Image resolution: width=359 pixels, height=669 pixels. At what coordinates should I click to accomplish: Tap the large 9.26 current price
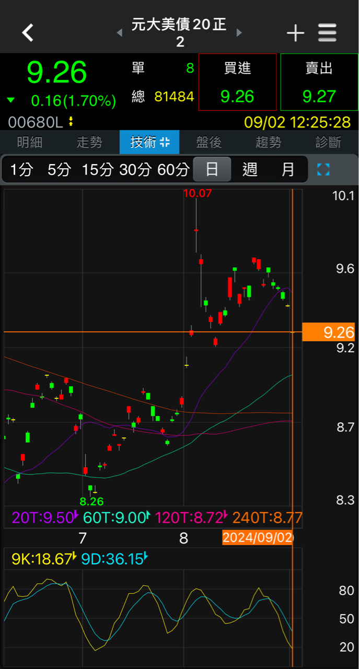click(56, 72)
